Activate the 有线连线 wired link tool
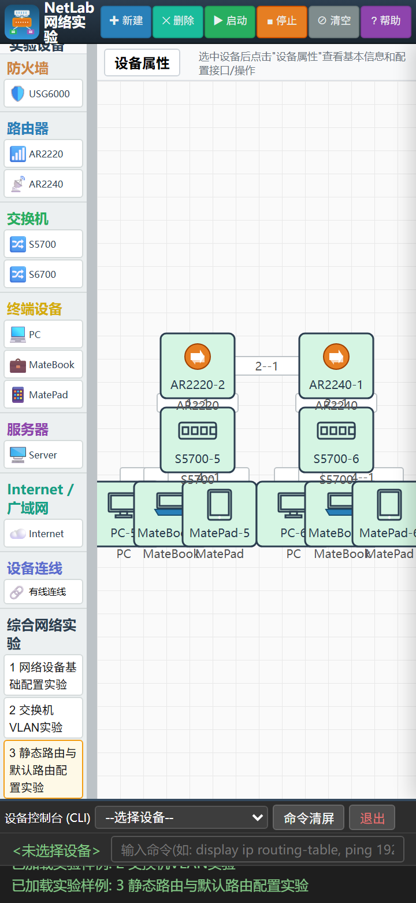This screenshot has height=903, width=416. pos(43,592)
